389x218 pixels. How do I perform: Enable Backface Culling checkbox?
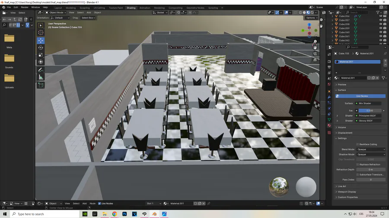[357, 144]
